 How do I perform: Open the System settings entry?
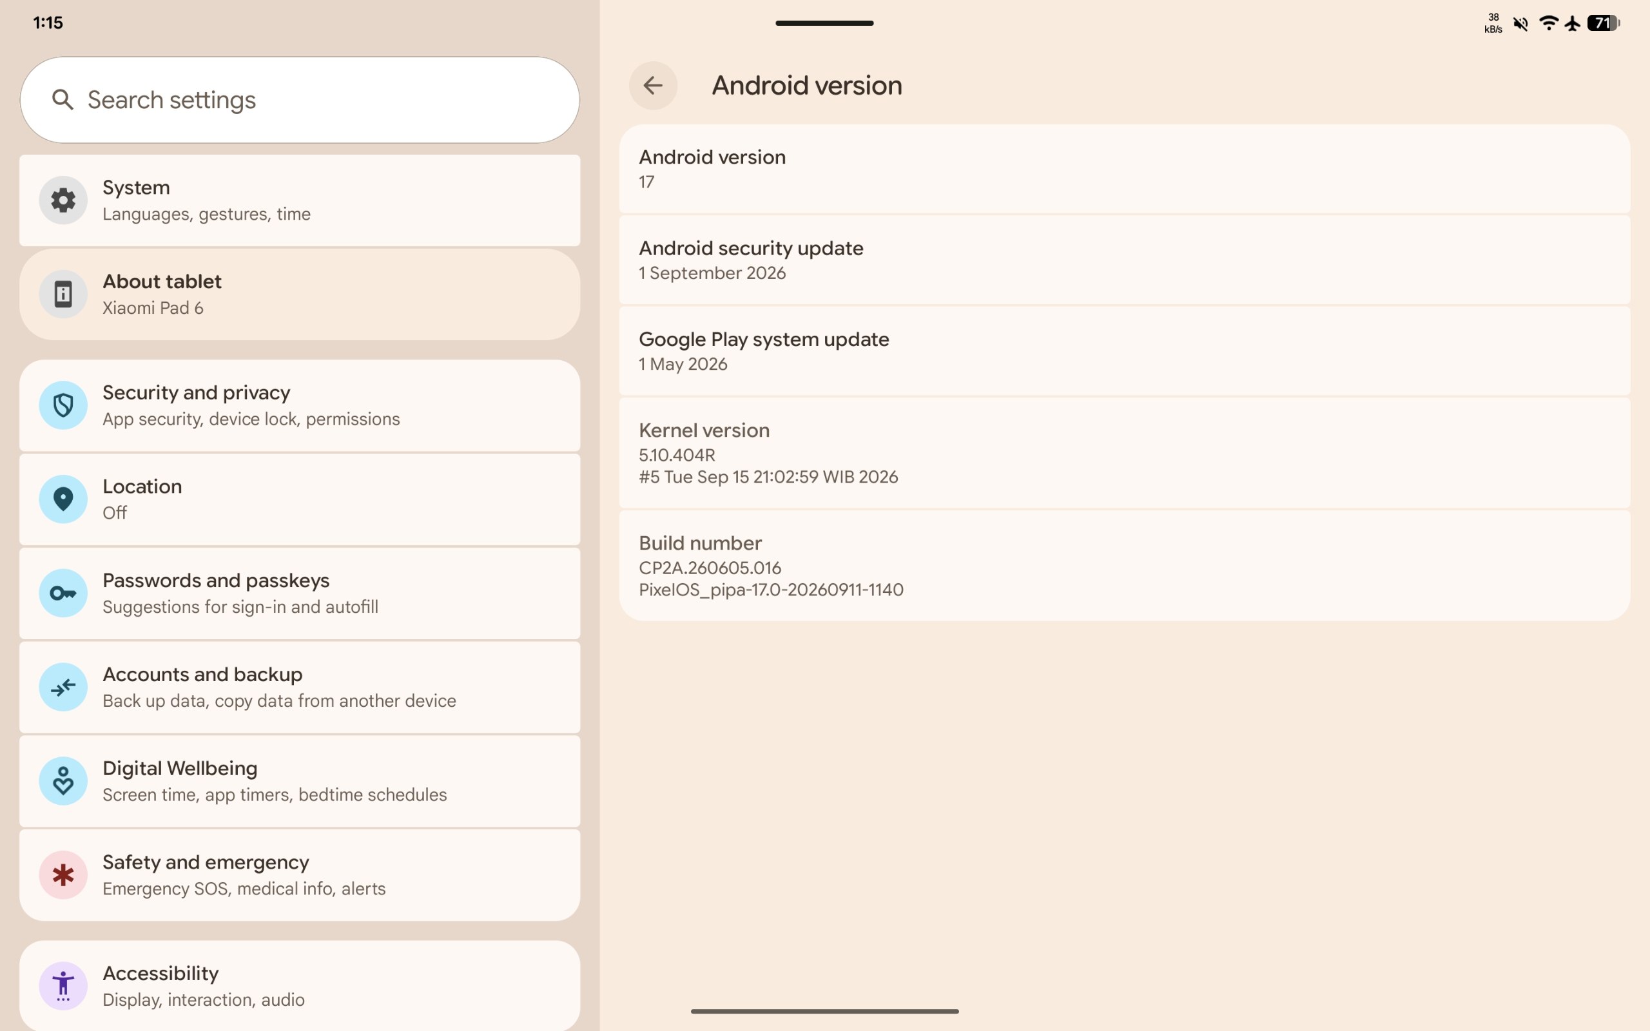click(x=300, y=200)
